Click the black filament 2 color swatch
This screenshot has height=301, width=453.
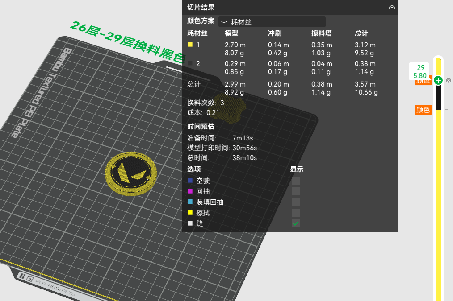point(190,63)
